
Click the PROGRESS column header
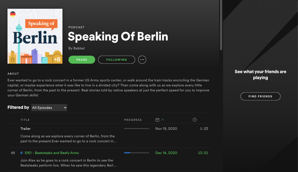click(133, 120)
